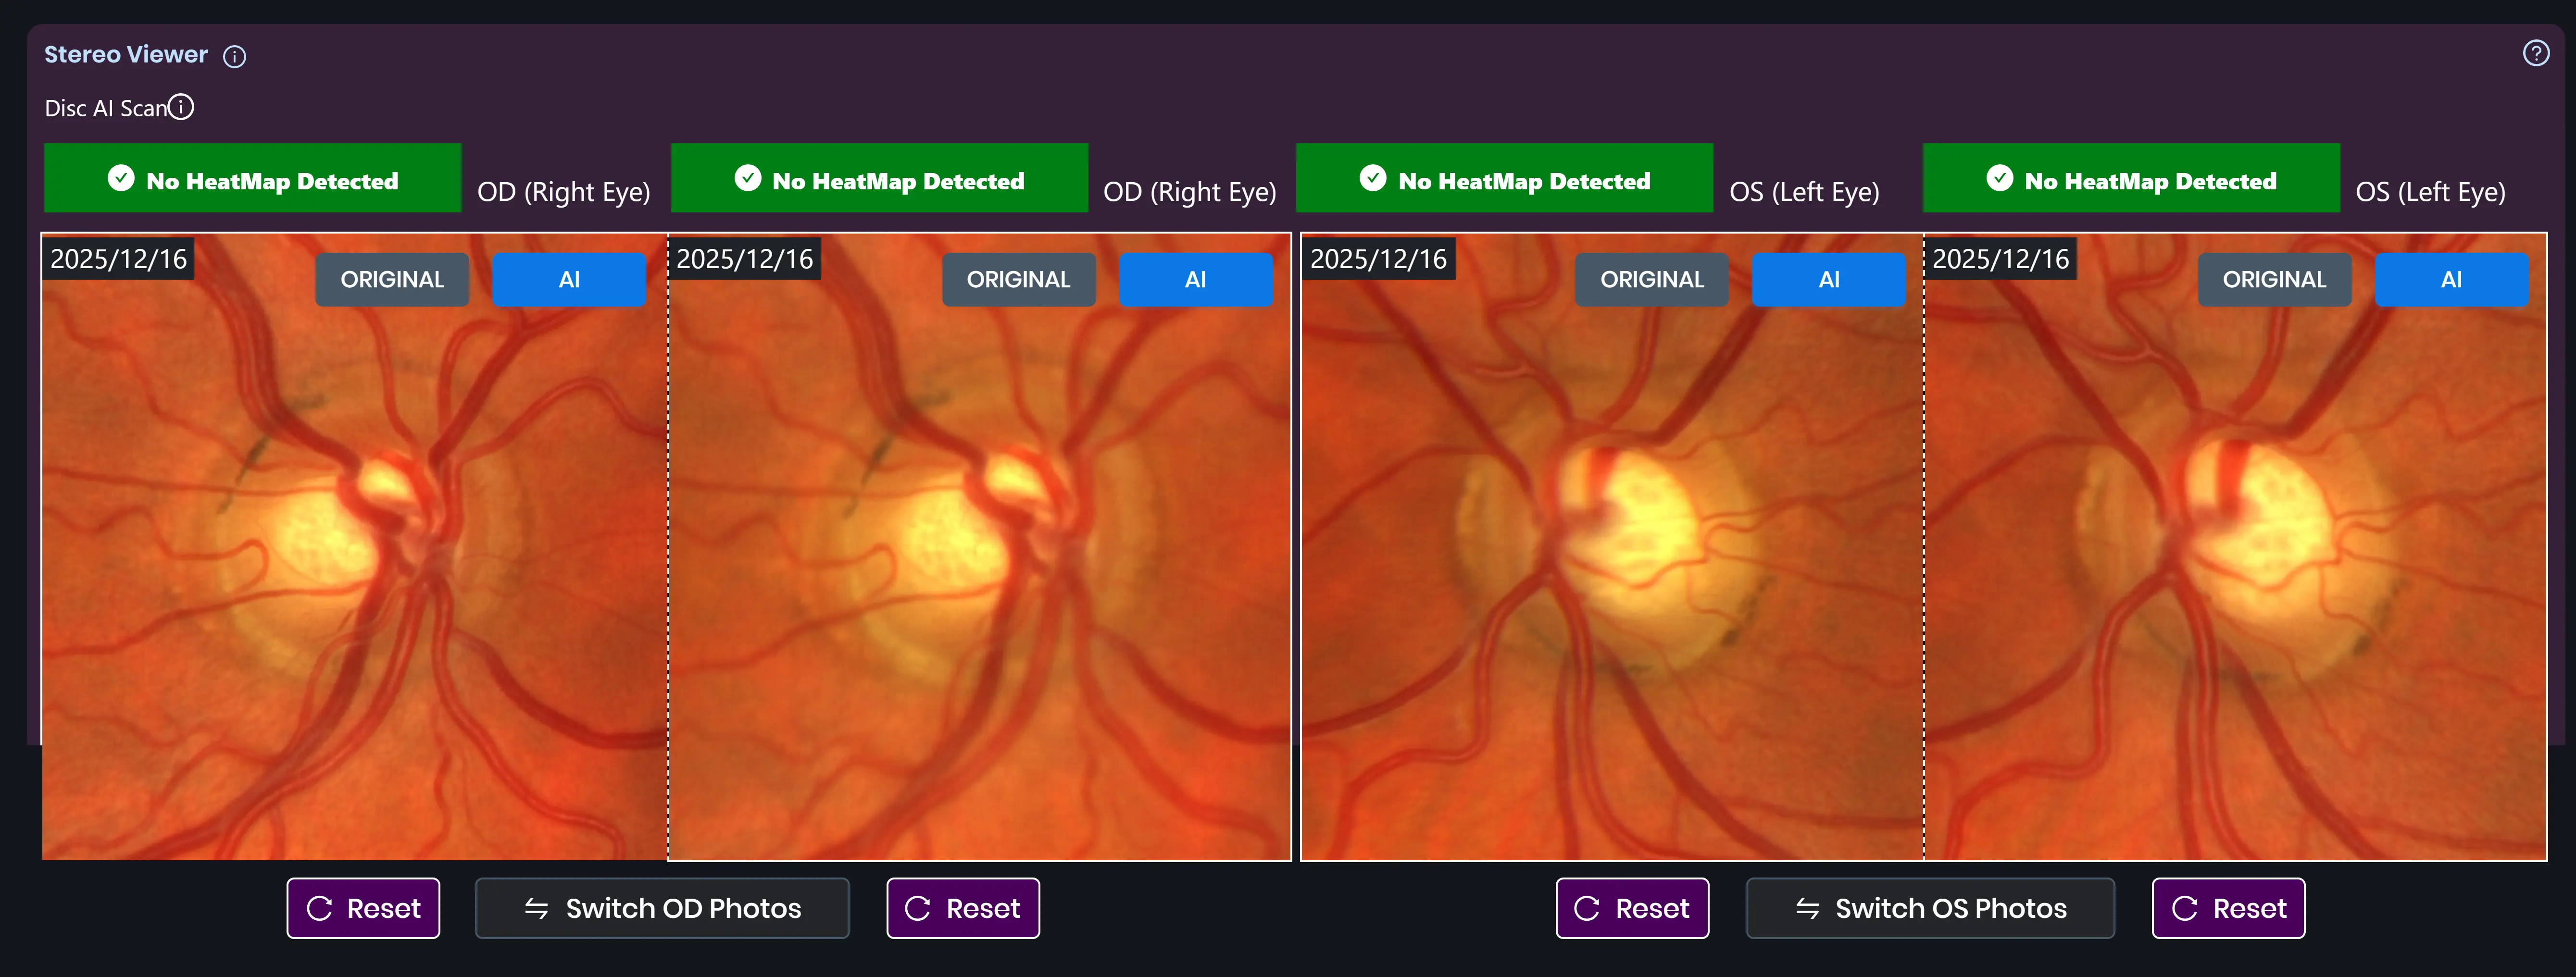Click the circular-arrow icon on leftmost Reset button
This screenshot has width=2576, height=977.
click(320, 908)
